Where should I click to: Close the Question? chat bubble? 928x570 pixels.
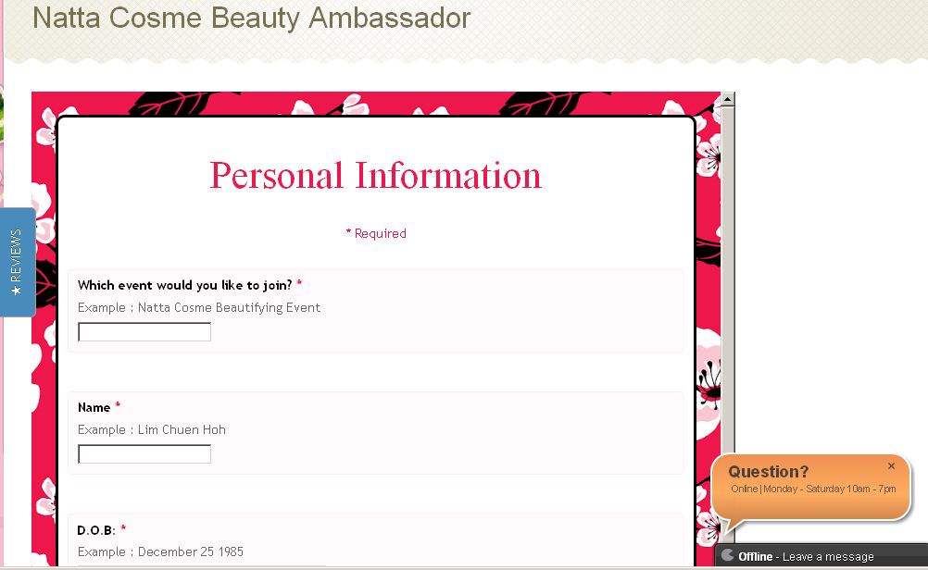point(891,466)
